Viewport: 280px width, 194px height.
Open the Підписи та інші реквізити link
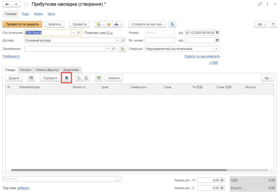pos(202,56)
